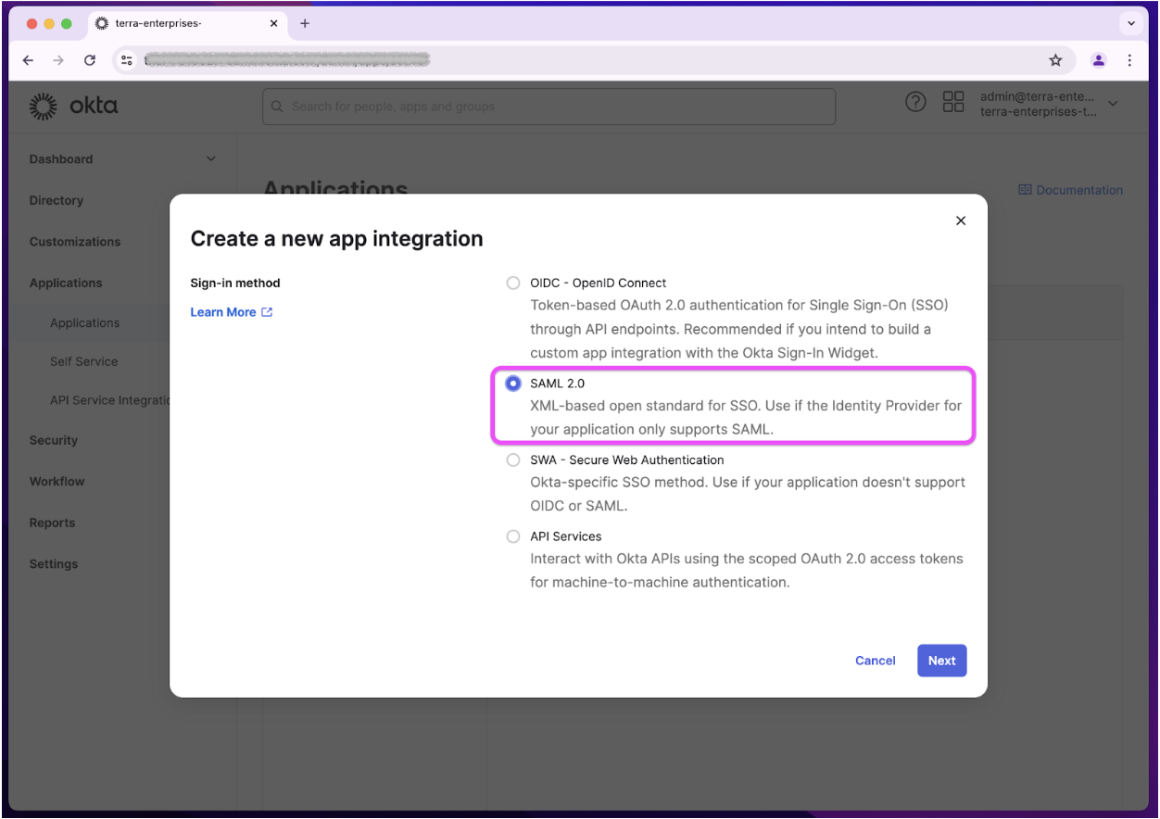Select the OIDC - OpenID Connect radio button
The height and width of the screenshot is (819, 1160).
(513, 283)
